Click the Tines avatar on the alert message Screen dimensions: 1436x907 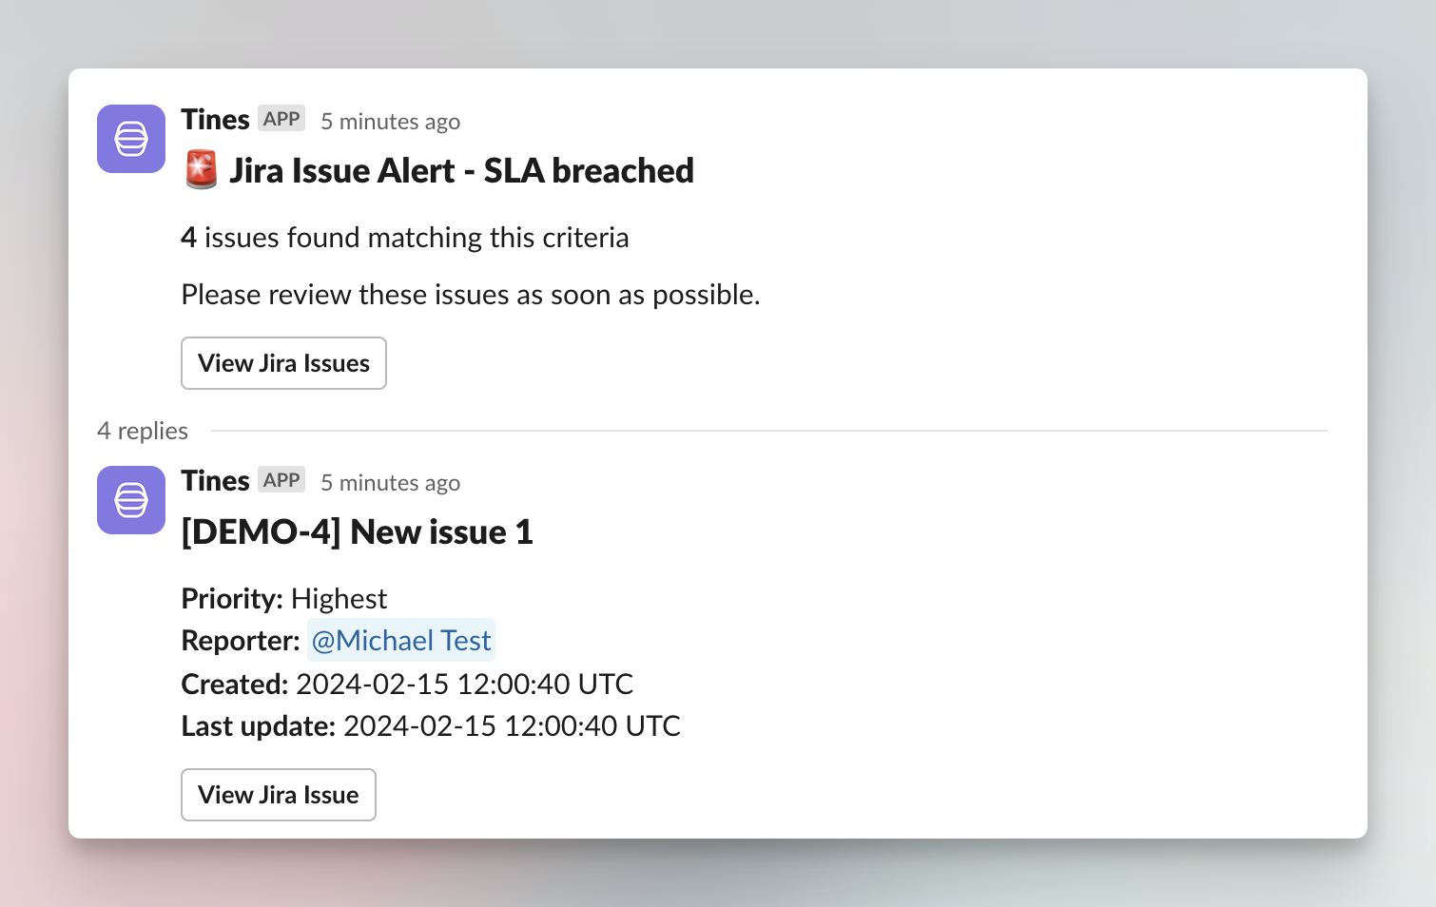[x=131, y=139]
